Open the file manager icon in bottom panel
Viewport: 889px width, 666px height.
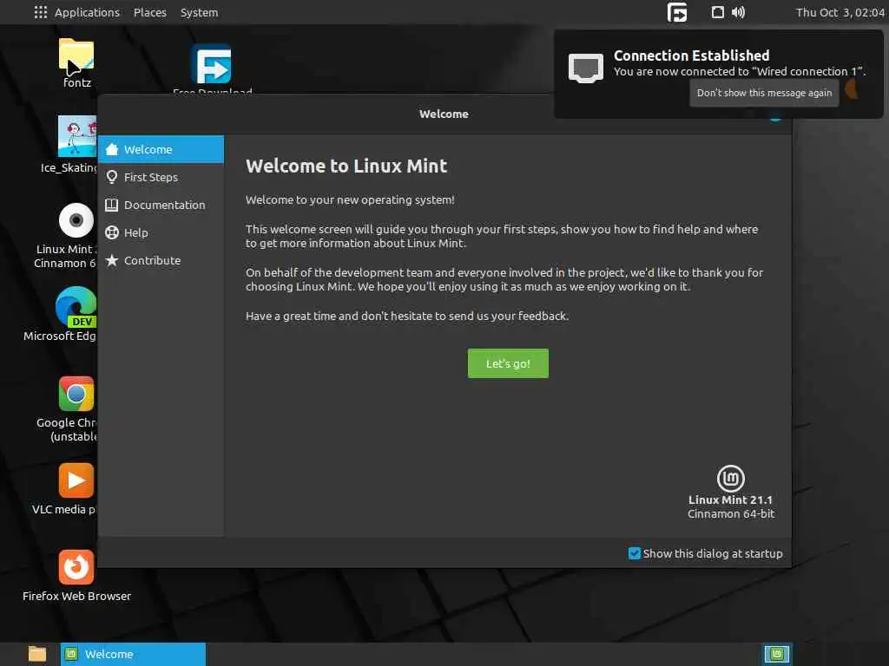click(37, 654)
